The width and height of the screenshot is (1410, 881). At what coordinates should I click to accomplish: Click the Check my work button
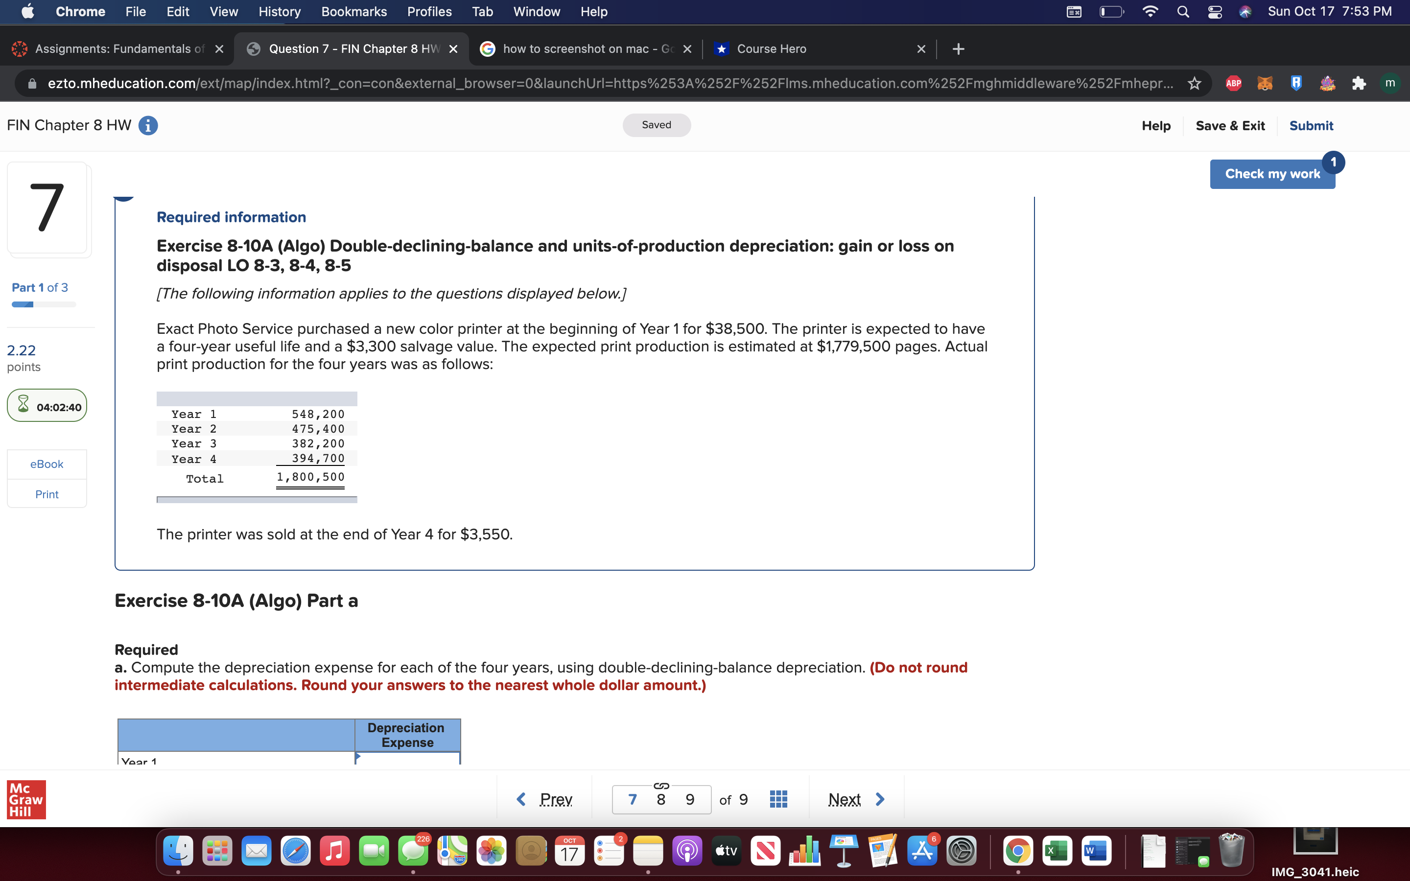coord(1272,173)
